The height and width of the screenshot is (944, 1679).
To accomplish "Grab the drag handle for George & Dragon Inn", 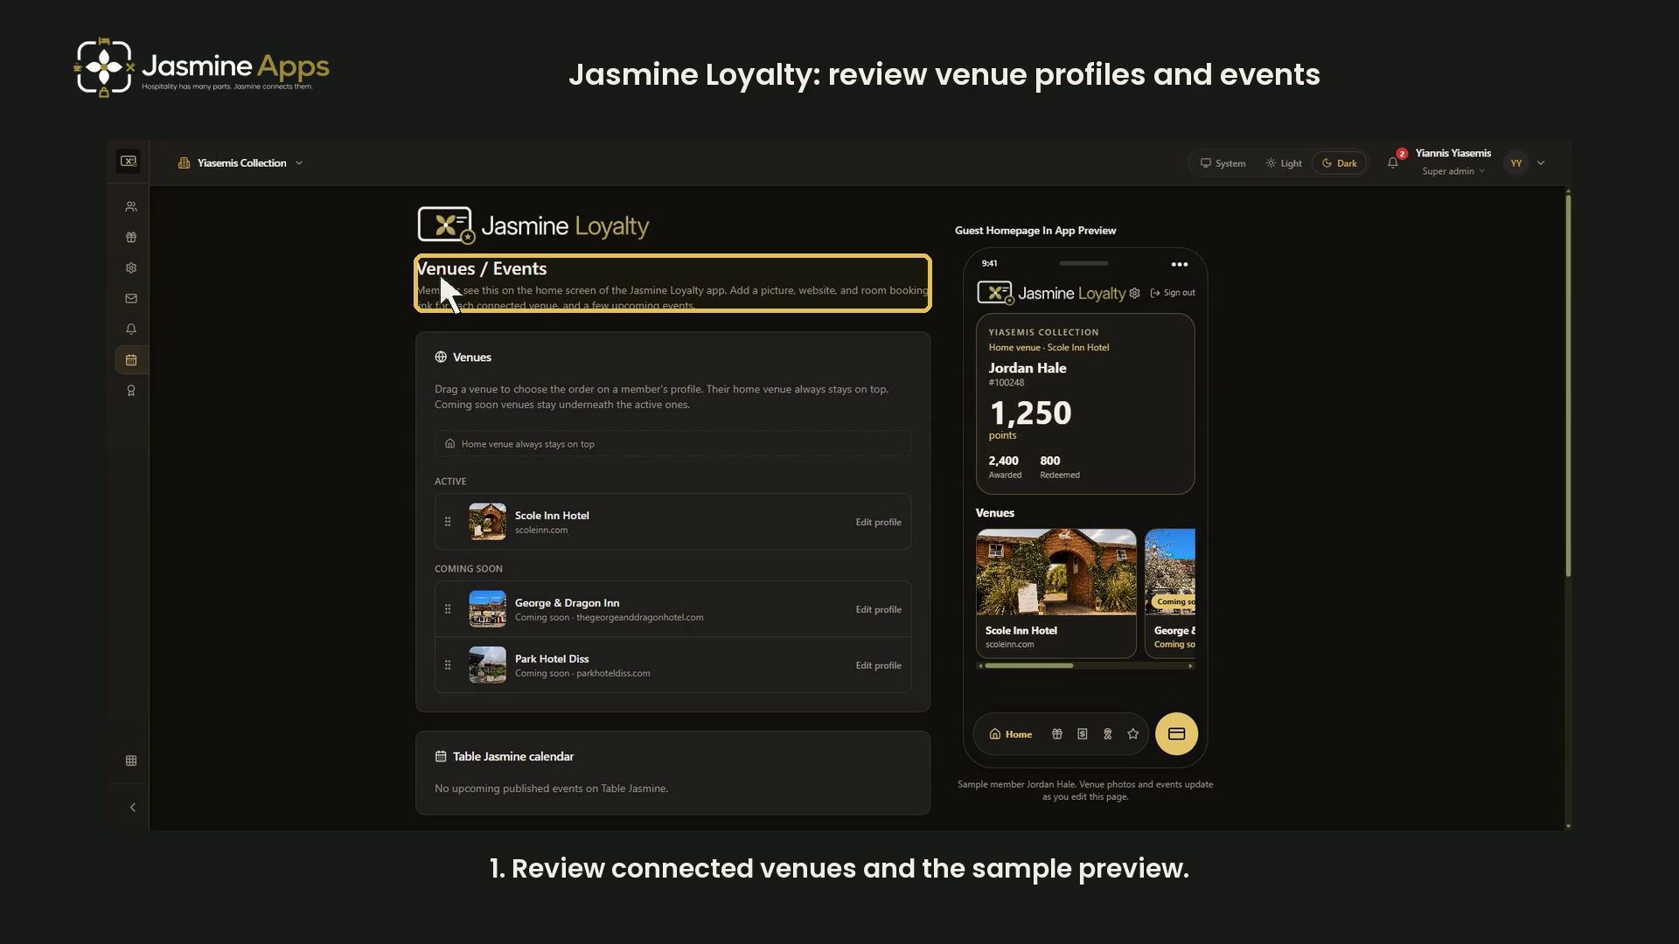I will 448,609.
